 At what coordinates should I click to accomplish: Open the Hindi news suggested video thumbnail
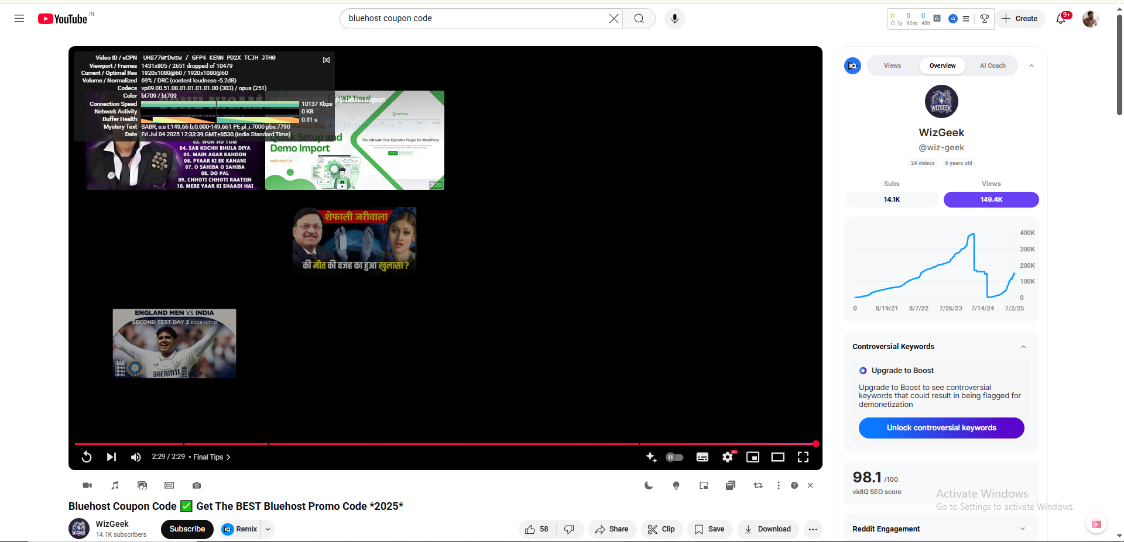[355, 241]
